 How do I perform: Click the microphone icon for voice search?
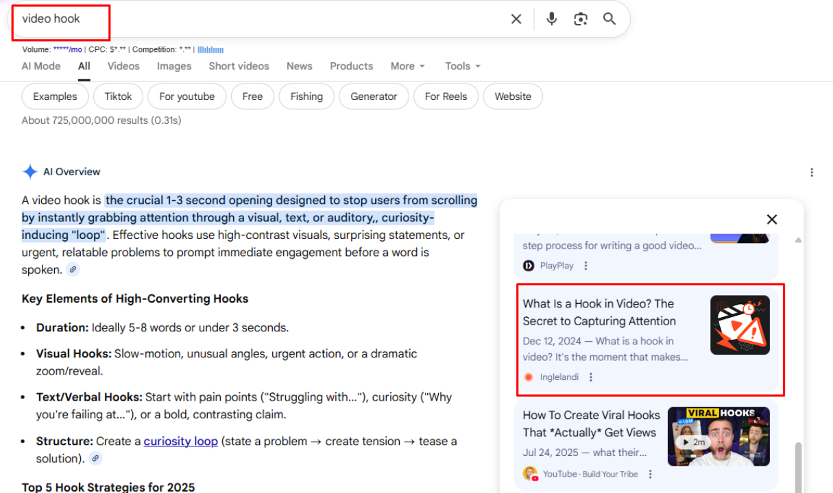(x=551, y=18)
